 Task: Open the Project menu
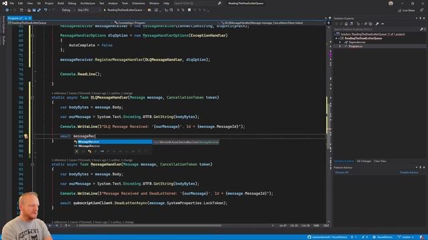pyautogui.click(x=49, y=3)
